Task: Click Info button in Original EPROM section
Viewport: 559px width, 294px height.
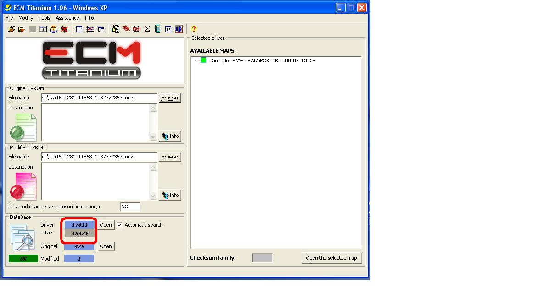Action: click(170, 136)
